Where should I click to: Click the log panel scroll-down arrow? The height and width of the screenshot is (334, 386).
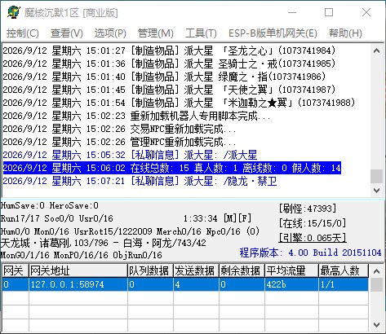tap(376, 190)
